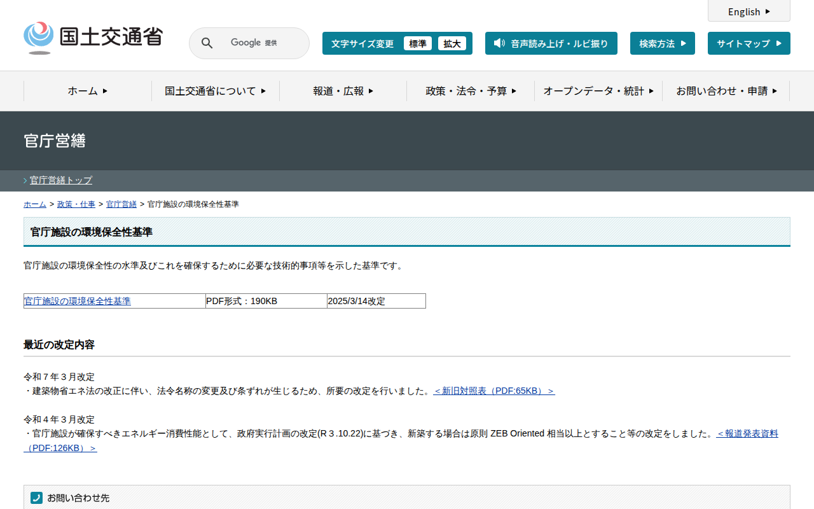This screenshot has width=814, height=509.
Task: Set text size to 拡大
Action: click(x=452, y=43)
